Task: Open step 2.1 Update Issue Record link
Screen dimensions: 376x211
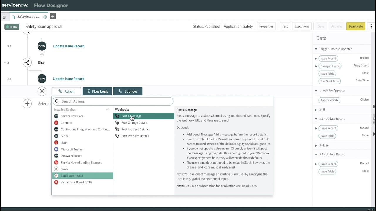Action: click(68, 46)
